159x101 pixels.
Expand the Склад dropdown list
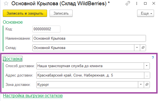137,48
